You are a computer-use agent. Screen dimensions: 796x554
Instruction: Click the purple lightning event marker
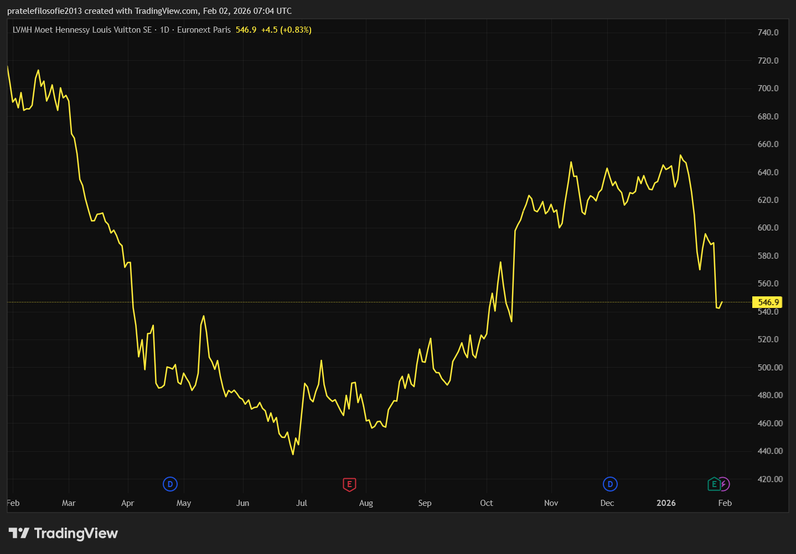click(724, 484)
